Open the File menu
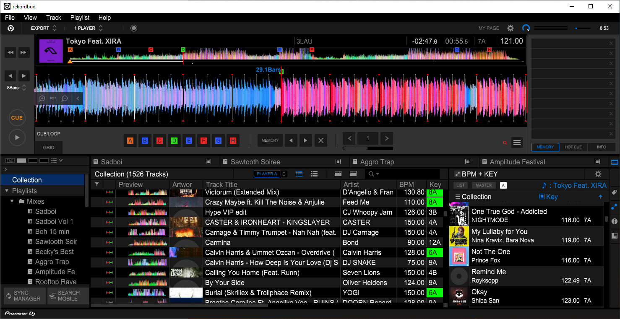The height and width of the screenshot is (319, 620). coord(10,18)
